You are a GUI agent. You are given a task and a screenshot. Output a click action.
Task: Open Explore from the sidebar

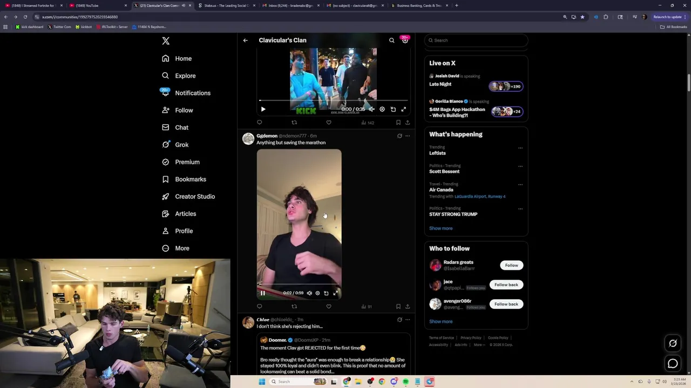click(179, 75)
